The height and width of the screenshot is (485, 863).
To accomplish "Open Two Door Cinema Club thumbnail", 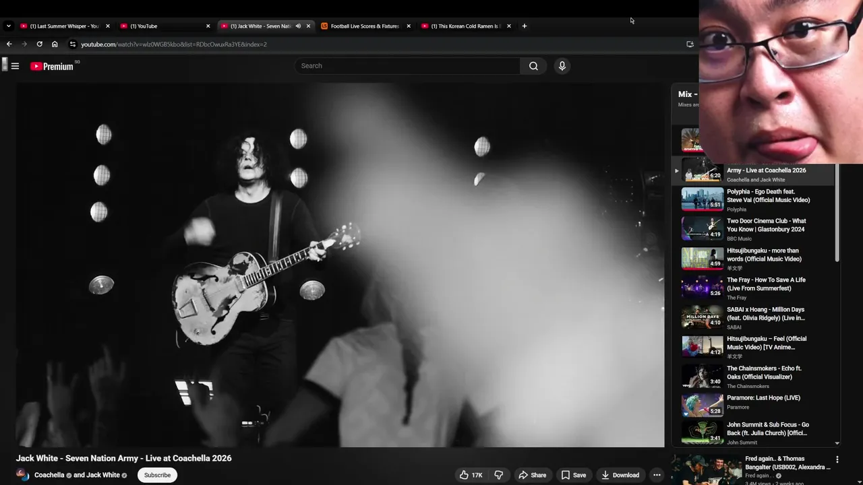I will coord(702,229).
